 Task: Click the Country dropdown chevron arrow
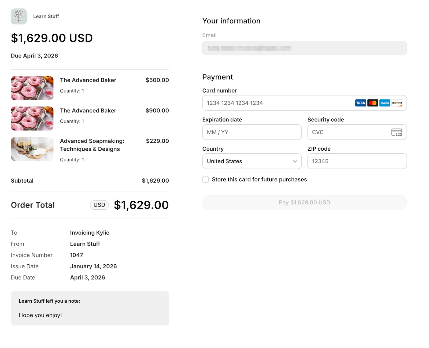[295, 161]
